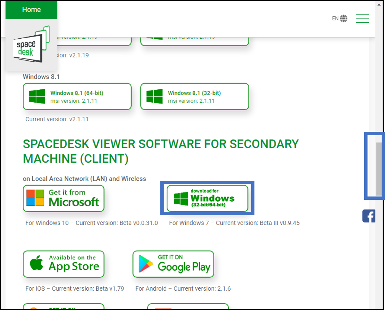Click text For Windows 7 – Current version: Beta III v0.9.45
The image size is (385, 310).
pyautogui.click(x=234, y=223)
